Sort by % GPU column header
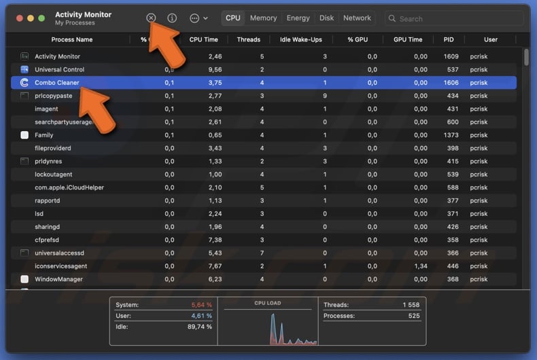The width and height of the screenshot is (537, 360). [x=358, y=39]
